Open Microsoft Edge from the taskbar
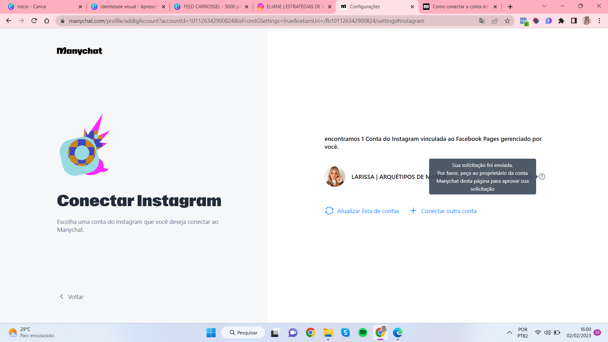The height and width of the screenshot is (342, 608). coord(398,332)
